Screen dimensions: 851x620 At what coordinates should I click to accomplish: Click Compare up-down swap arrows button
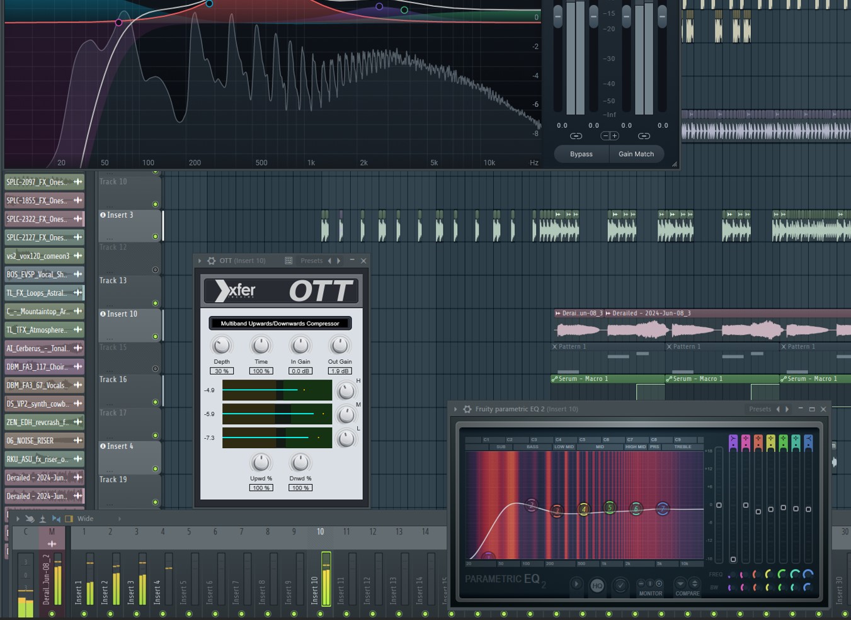(694, 583)
